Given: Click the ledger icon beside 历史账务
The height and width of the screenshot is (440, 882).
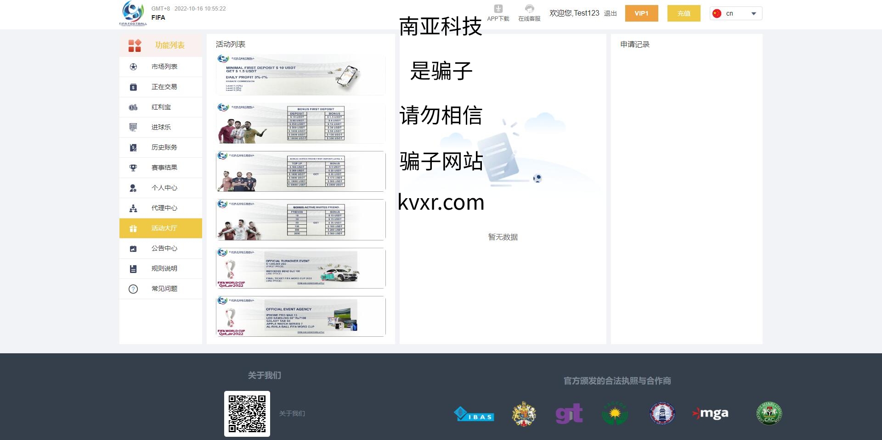Looking at the screenshot, I should point(133,147).
